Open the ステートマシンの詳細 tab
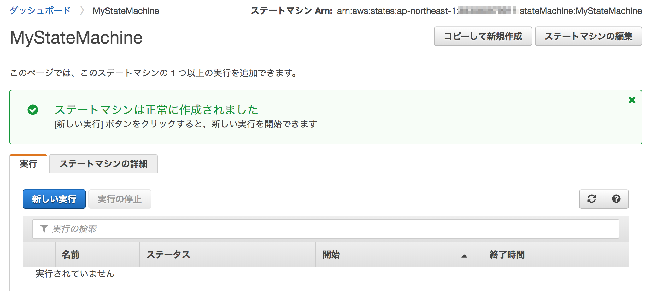The width and height of the screenshot is (651, 299). pyautogui.click(x=103, y=164)
